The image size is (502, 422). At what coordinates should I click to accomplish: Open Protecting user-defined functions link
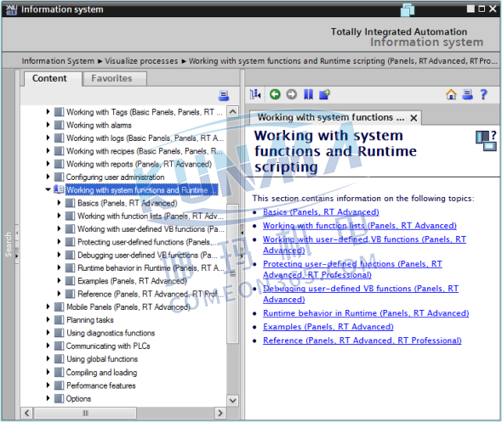(352, 269)
